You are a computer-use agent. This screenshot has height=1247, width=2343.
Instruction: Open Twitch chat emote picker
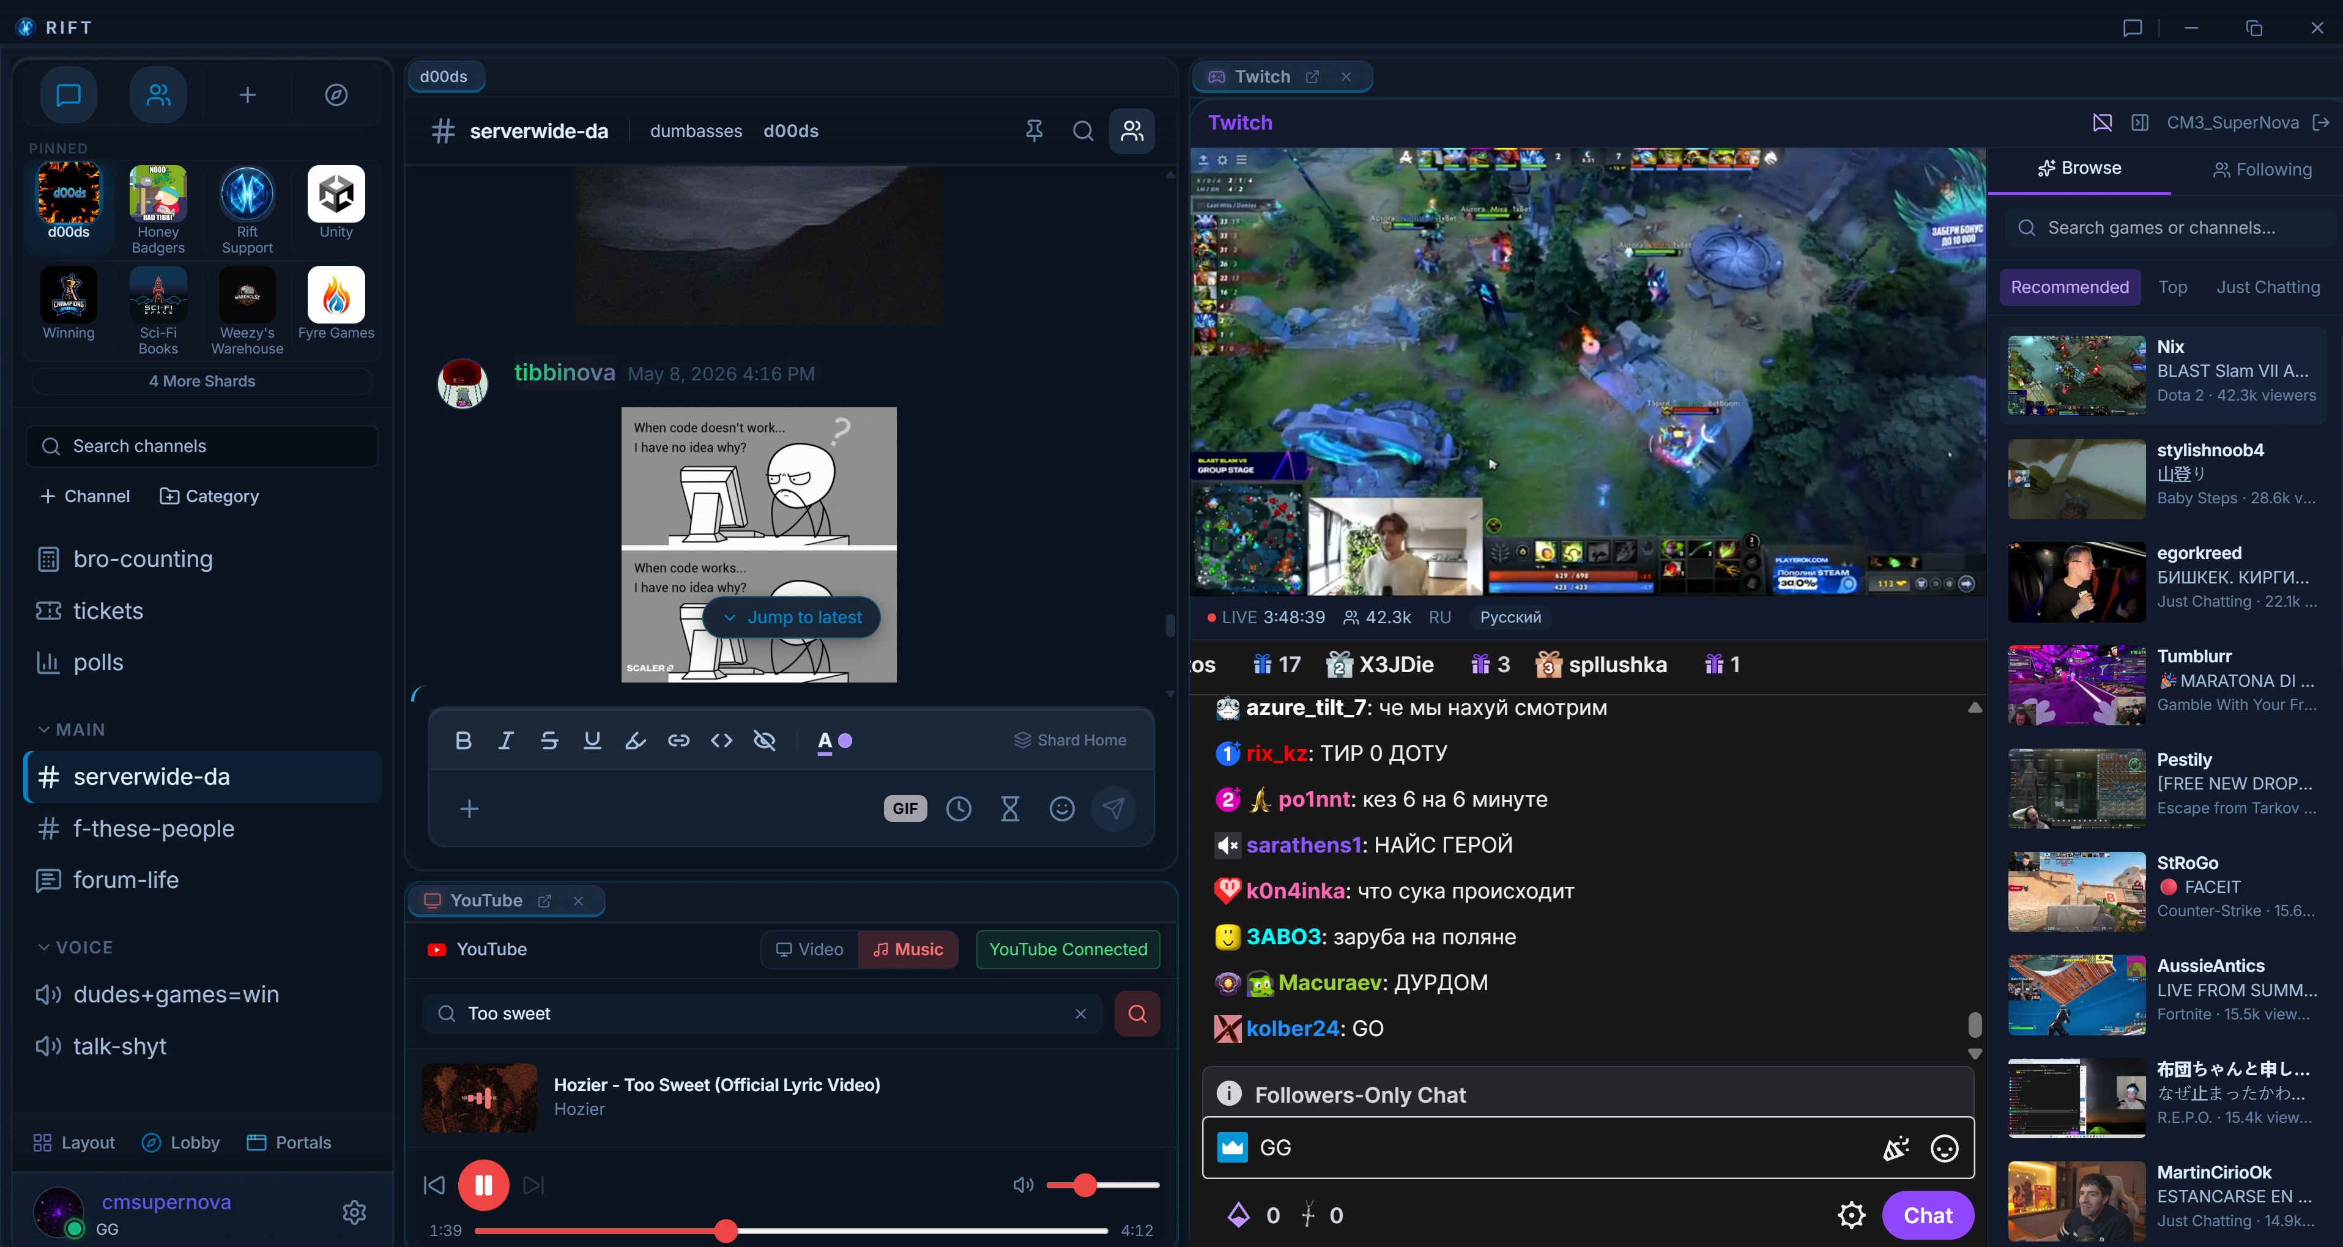pyautogui.click(x=1945, y=1148)
